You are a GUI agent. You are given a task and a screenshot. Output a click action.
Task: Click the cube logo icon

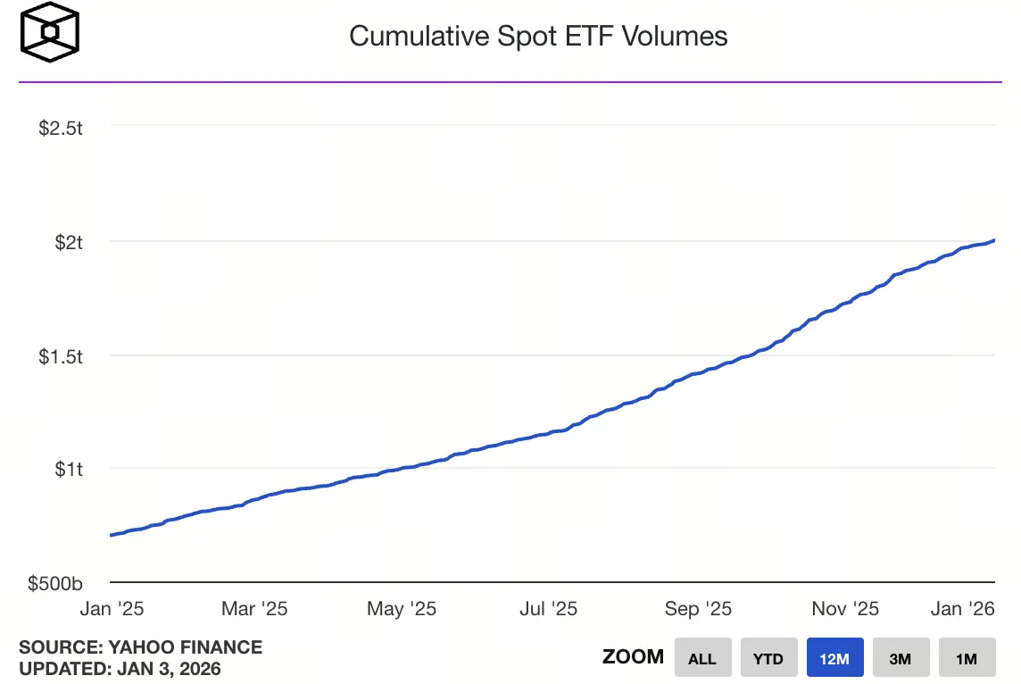click(x=49, y=31)
